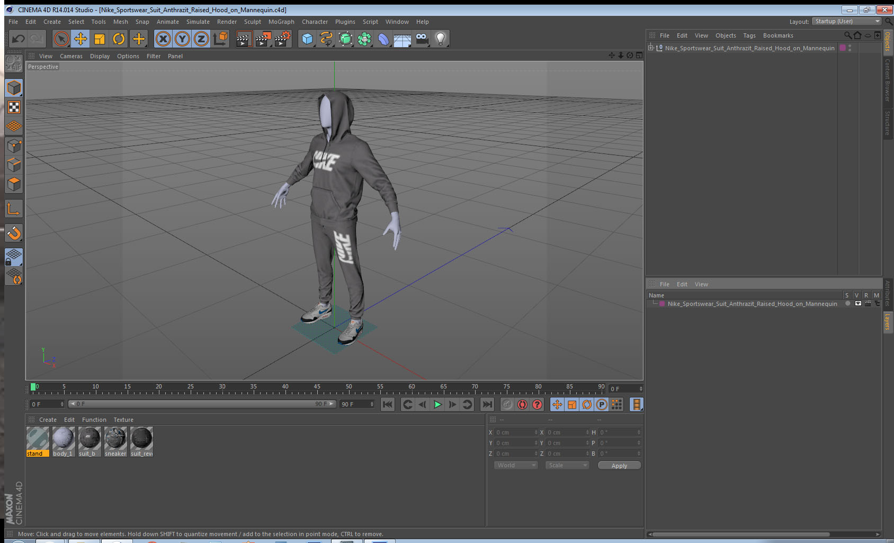Image resolution: width=894 pixels, height=543 pixels.
Task: Toggle X axis lock
Action: click(163, 39)
